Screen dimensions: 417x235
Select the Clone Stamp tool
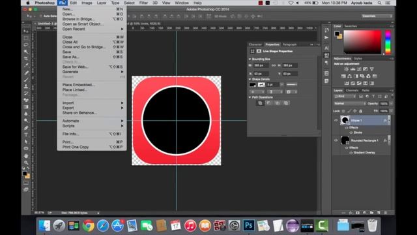tap(26, 86)
